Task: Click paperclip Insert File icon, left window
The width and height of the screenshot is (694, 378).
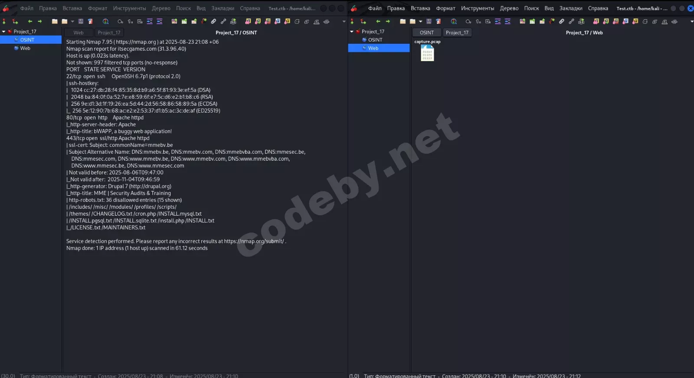Action: click(213, 21)
